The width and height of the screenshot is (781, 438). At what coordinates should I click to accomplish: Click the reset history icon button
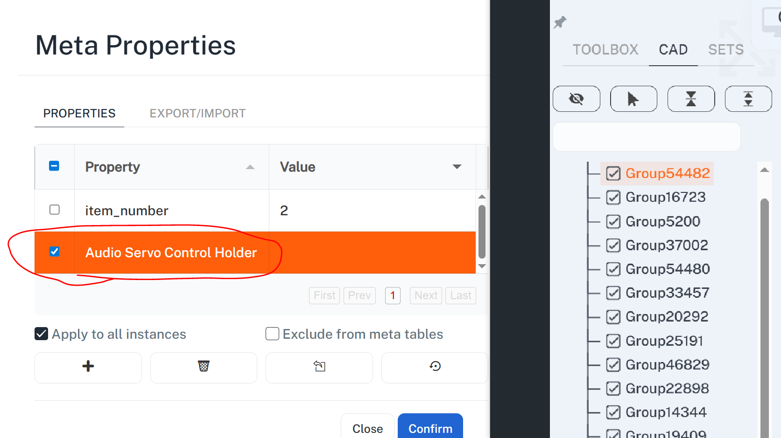coord(435,367)
